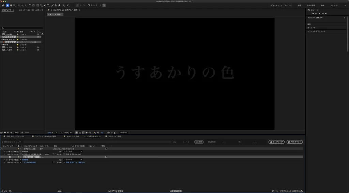This screenshot has width=349, height=193.
Task: Toggle mask and shape path visibility in viewer
Action: pyautogui.click(x=83, y=133)
